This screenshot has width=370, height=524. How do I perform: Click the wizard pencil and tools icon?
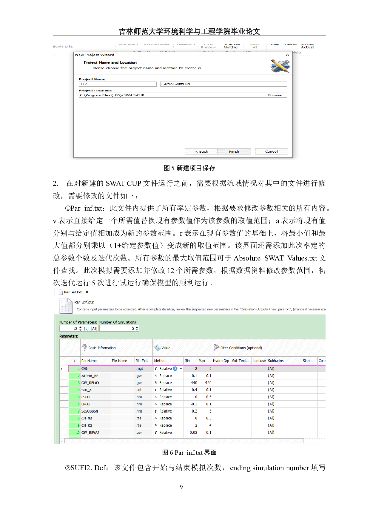click(x=280, y=66)
